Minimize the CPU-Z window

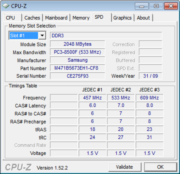tap(142, 6)
